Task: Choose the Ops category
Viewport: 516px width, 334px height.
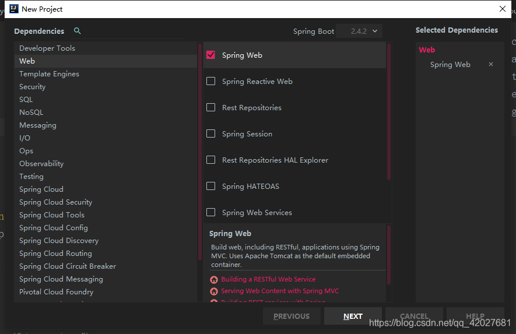Action: [106, 151]
